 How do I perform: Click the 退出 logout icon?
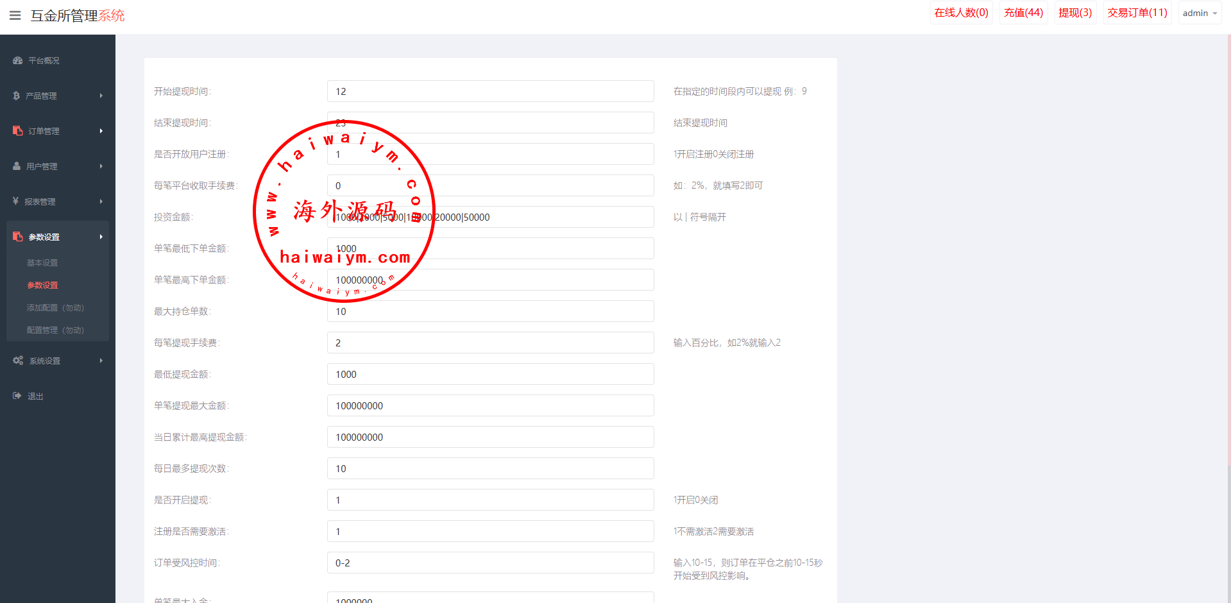pos(17,396)
